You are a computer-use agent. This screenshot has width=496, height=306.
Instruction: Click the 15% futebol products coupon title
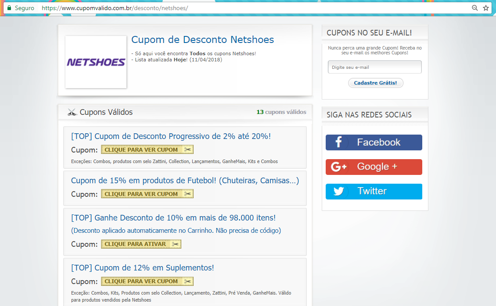click(184, 181)
